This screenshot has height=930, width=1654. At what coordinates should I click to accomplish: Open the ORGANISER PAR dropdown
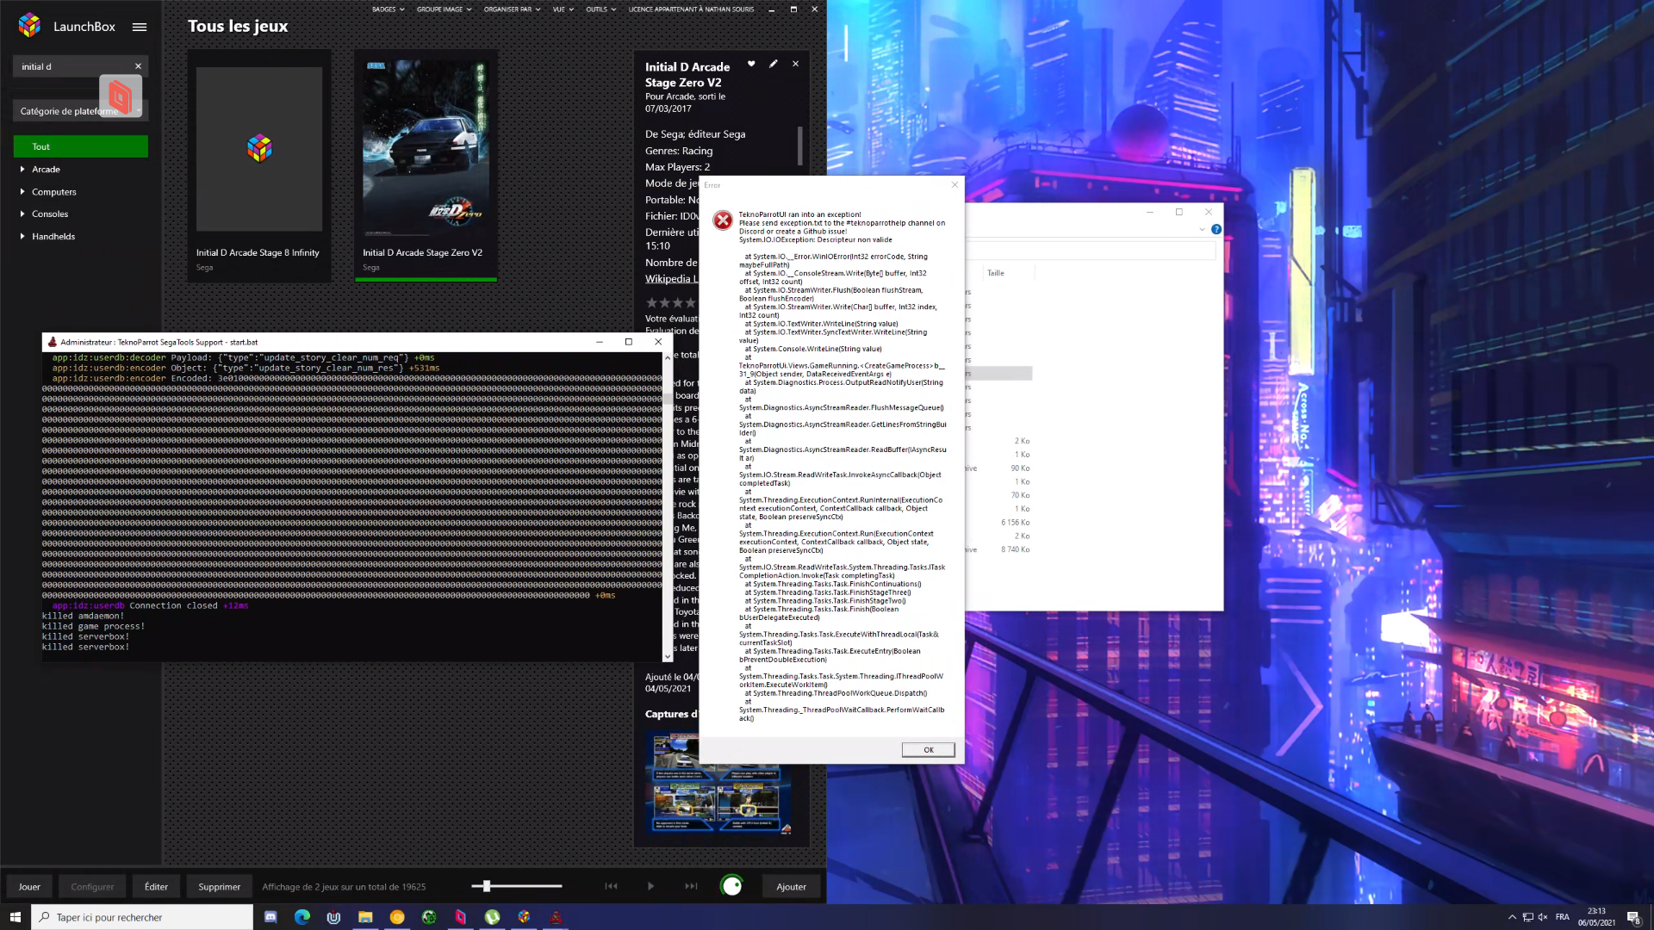pyautogui.click(x=512, y=9)
